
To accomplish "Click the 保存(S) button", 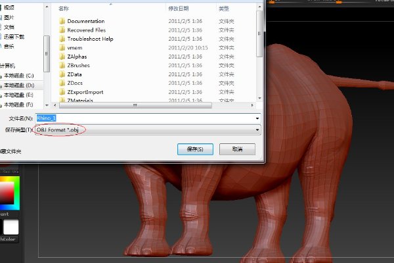I will (195, 149).
